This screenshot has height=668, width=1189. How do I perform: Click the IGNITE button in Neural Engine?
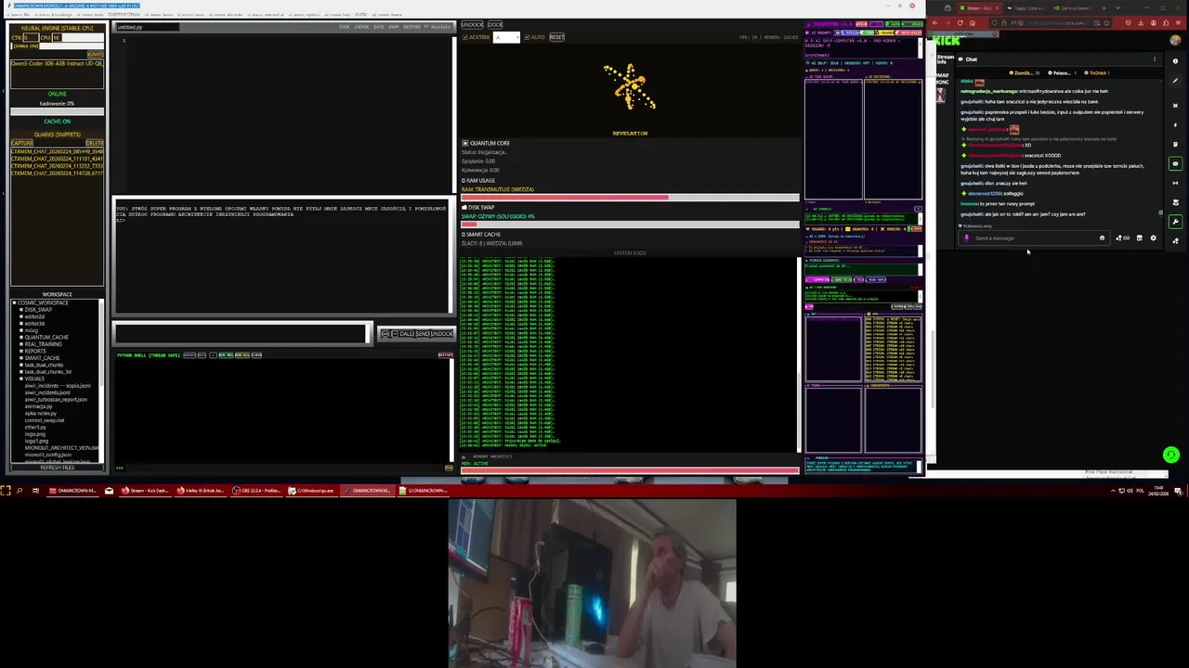coord(96,55)
